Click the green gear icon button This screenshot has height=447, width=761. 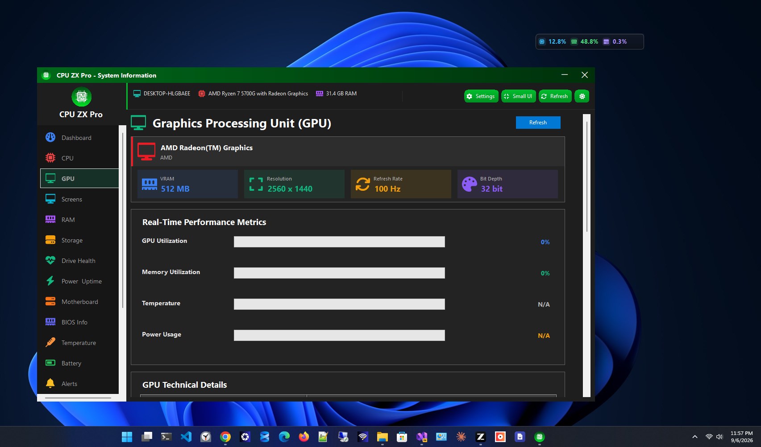(x=582, y=96)
